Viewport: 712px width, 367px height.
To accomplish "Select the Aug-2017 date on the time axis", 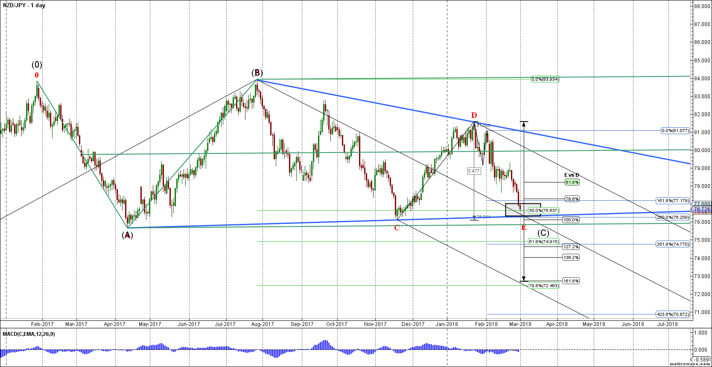I will coord(263,324).
